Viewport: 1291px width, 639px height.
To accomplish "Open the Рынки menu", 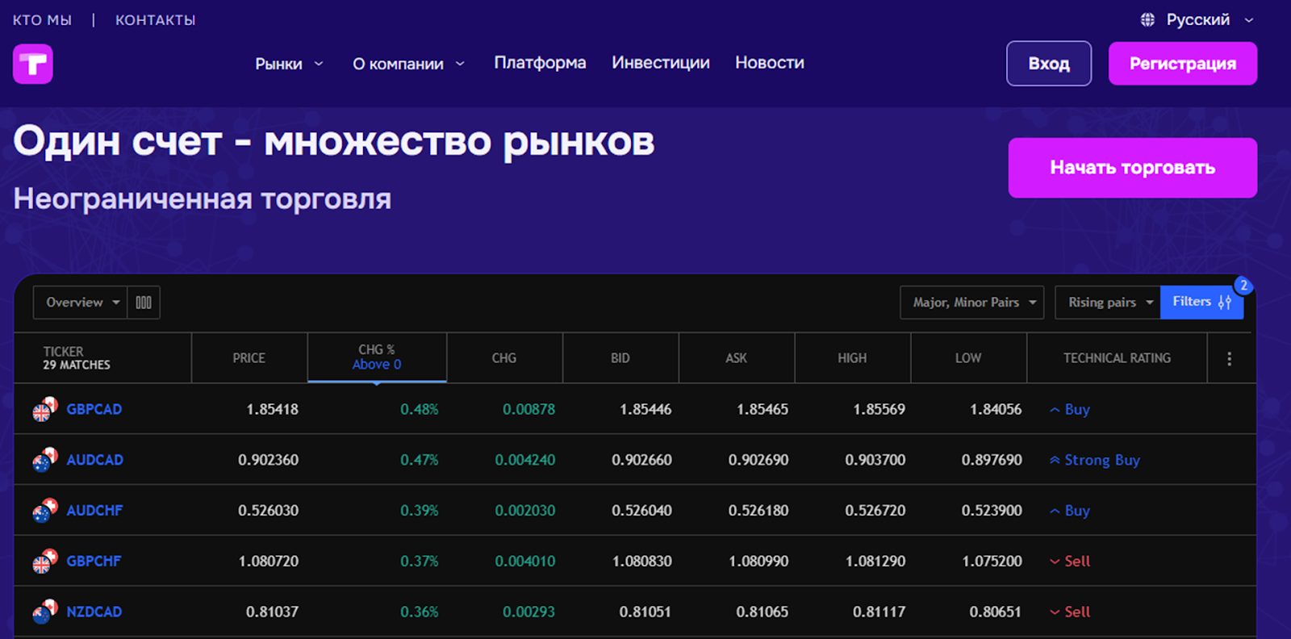I will coord(288,64).
